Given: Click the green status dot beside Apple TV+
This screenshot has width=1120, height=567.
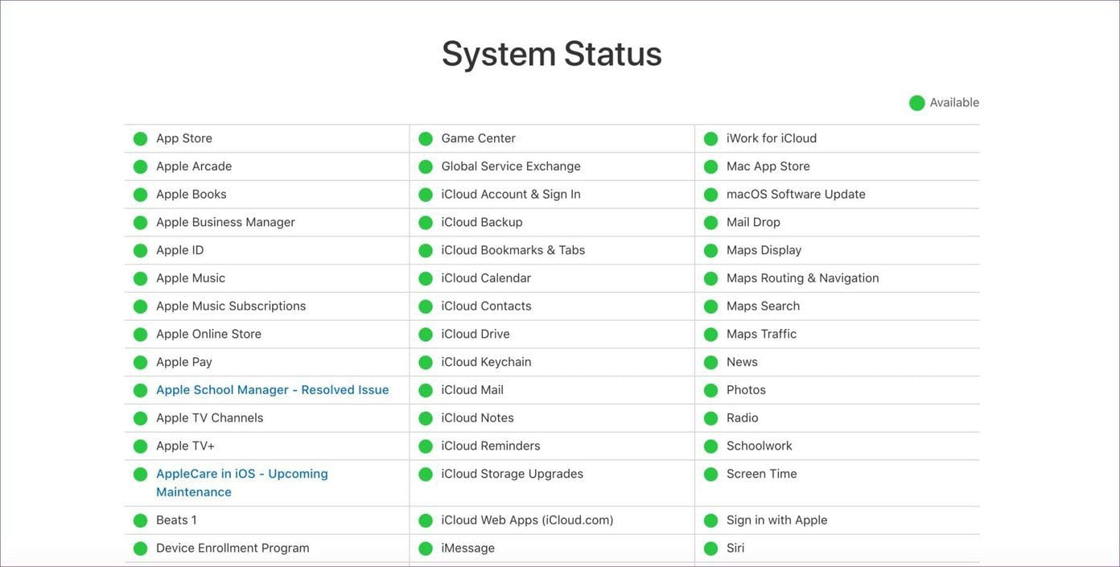Looking at the screenshot, I should click(140, 446).
